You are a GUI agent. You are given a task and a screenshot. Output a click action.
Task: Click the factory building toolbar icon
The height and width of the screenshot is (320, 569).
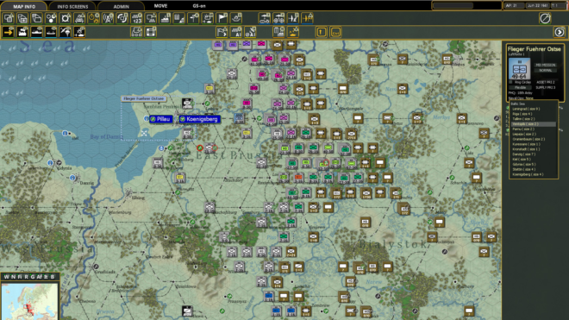click(x=165, y=18)
